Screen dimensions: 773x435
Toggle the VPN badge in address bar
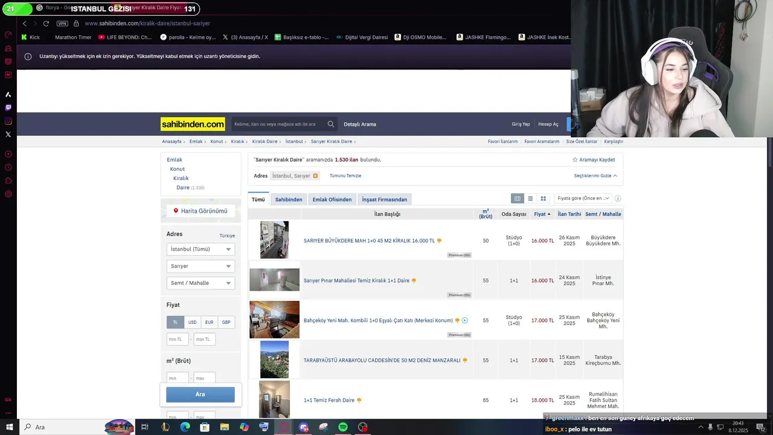62,24
